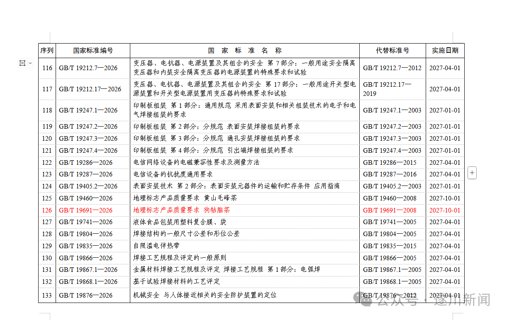Viewport: 507px width, 320px height.
Task: Click replaced standard GB/T 19460—2008
Action: (390, 198)
